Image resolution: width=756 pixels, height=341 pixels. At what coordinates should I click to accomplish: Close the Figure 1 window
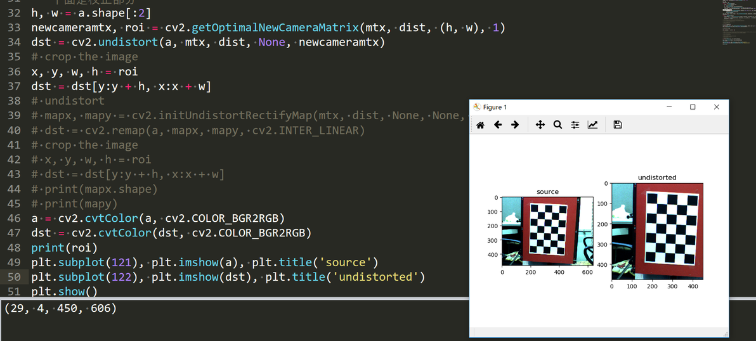[717, 107]
